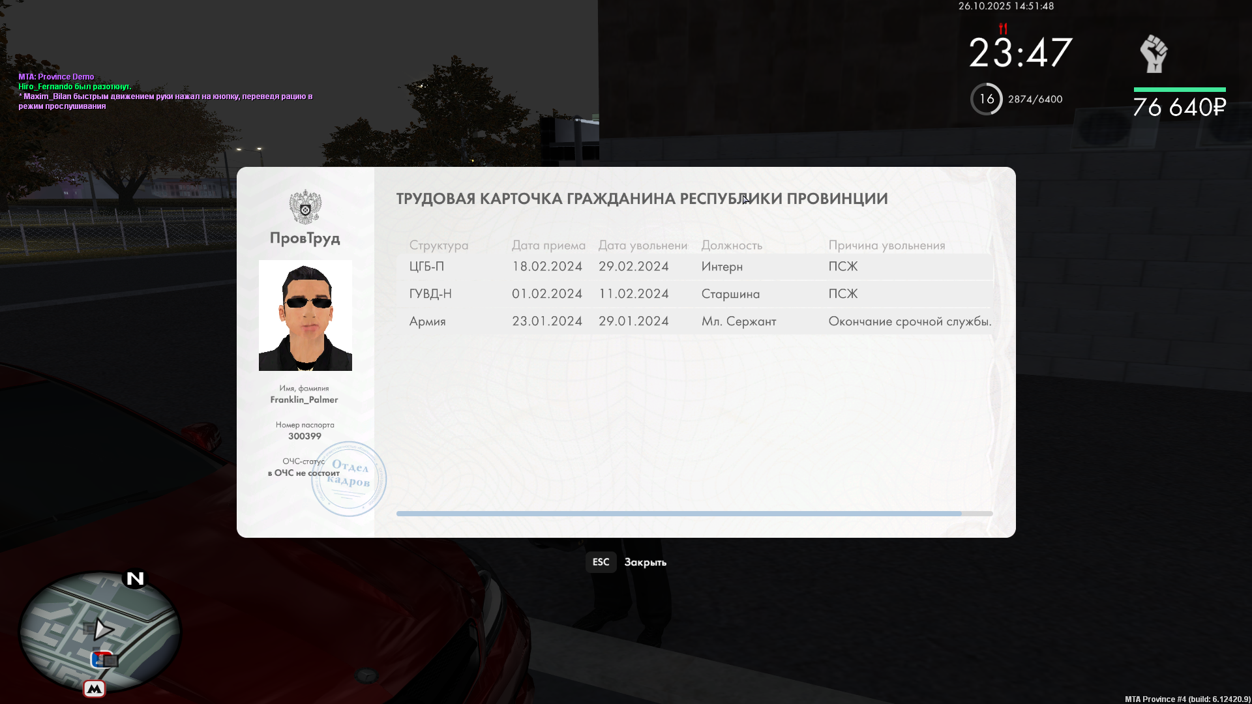Click the metro M icon on minimap
The image size is (1252, 704).
(95, 688)
